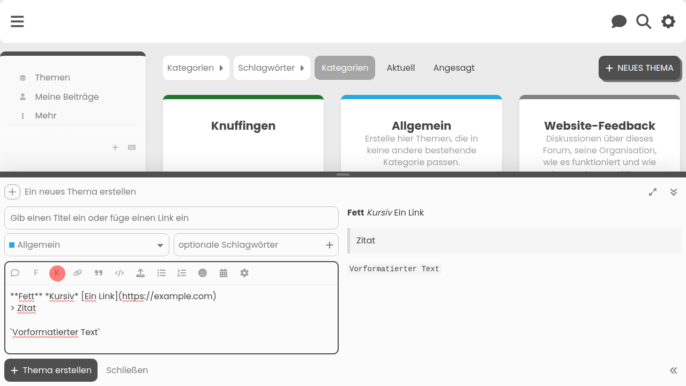Click the composer resize grip handle
Screen dimensions: 686x386
tap(343, 175)
